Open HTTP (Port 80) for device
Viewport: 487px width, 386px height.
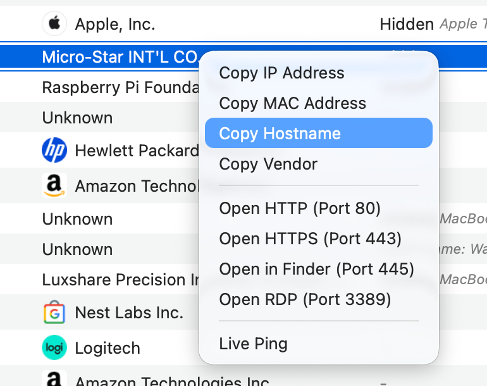click(300, 208)
